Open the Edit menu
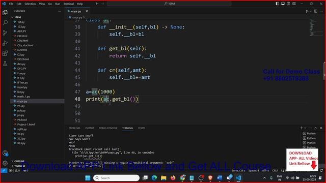The height and width of the screenshot is (183, 326). tap(19, 4)
